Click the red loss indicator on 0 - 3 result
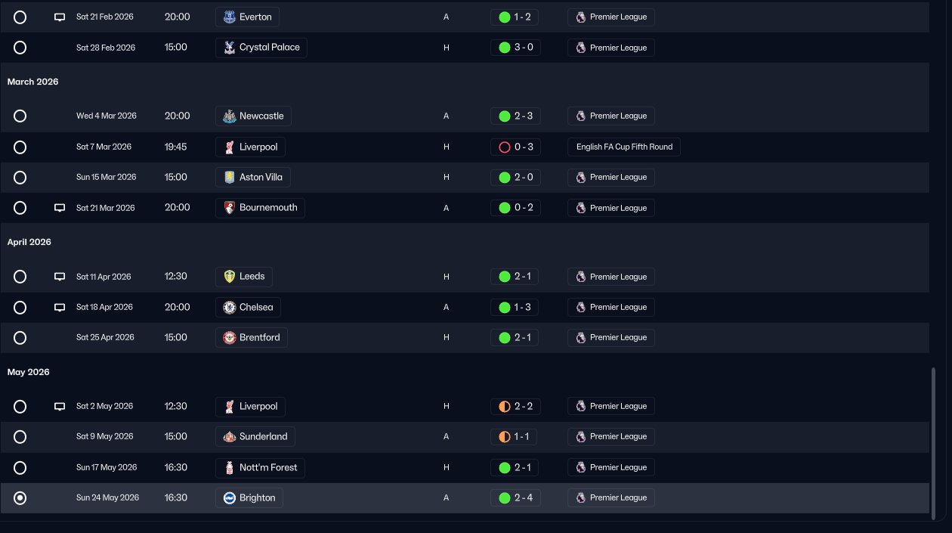Image resolution: width=952 pixels, height=533 pixels. (505, 147)
